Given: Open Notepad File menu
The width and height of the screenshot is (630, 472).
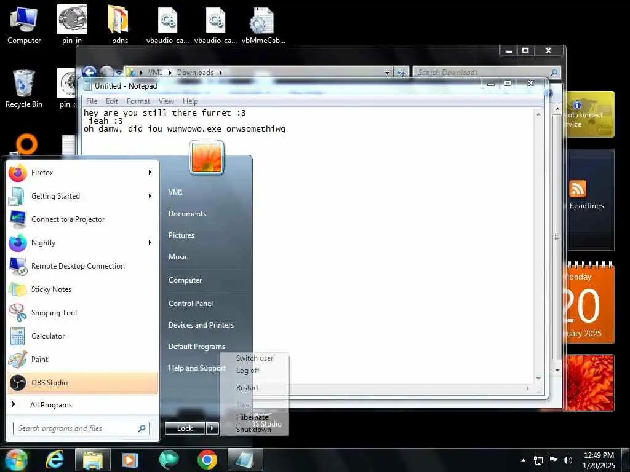Looking at the screenshot, I should pyautogui.click(x=92, y=101).
